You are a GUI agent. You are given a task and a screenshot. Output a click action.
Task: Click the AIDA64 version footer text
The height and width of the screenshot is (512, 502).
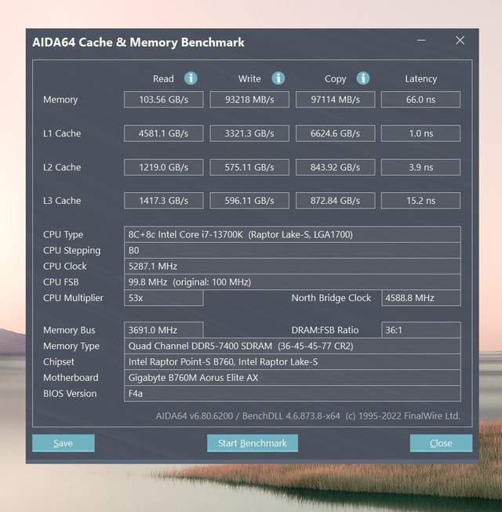tap(308, 416)
